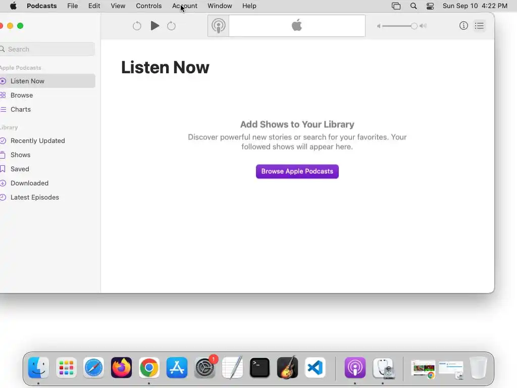The height and width of the screenshot is (388, 517).
Task: Open the Account menu
Action: tap(185, 6)
